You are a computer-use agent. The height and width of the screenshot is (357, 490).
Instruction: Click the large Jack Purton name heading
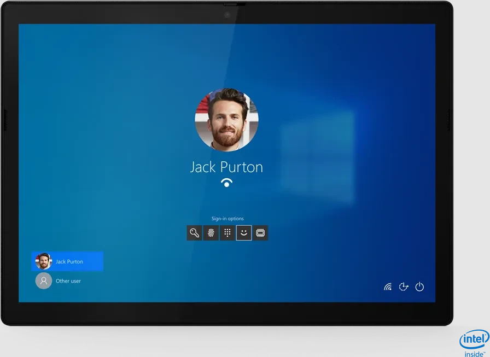[x=226, y=167]
